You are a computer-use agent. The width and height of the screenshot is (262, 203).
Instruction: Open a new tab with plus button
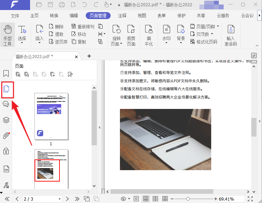(x=89, y=56)
